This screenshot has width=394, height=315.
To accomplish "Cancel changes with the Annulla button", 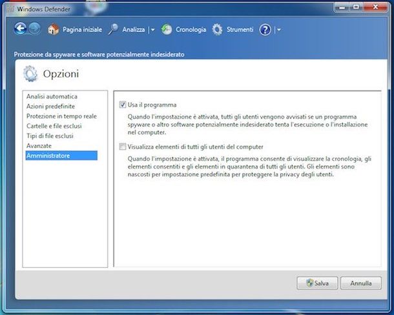I will pos(361,283).
